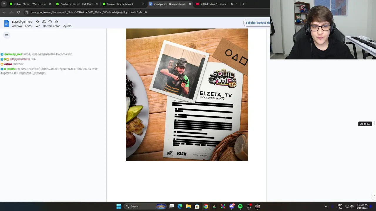The height and width of the screenshot is (211, 376).
Task: Open the Herramientas menu
Action: (51, 26)
